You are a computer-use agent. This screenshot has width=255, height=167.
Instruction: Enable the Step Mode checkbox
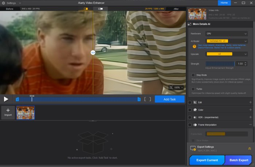[x=193, y=75]
